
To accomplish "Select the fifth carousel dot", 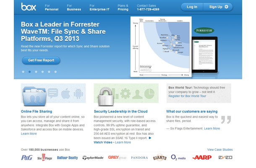I will pos(49,72).
